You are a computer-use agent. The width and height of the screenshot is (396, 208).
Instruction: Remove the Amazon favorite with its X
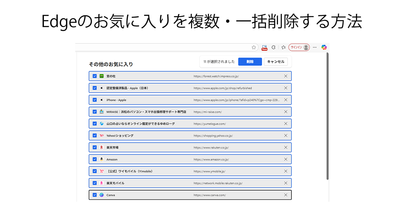286,159
